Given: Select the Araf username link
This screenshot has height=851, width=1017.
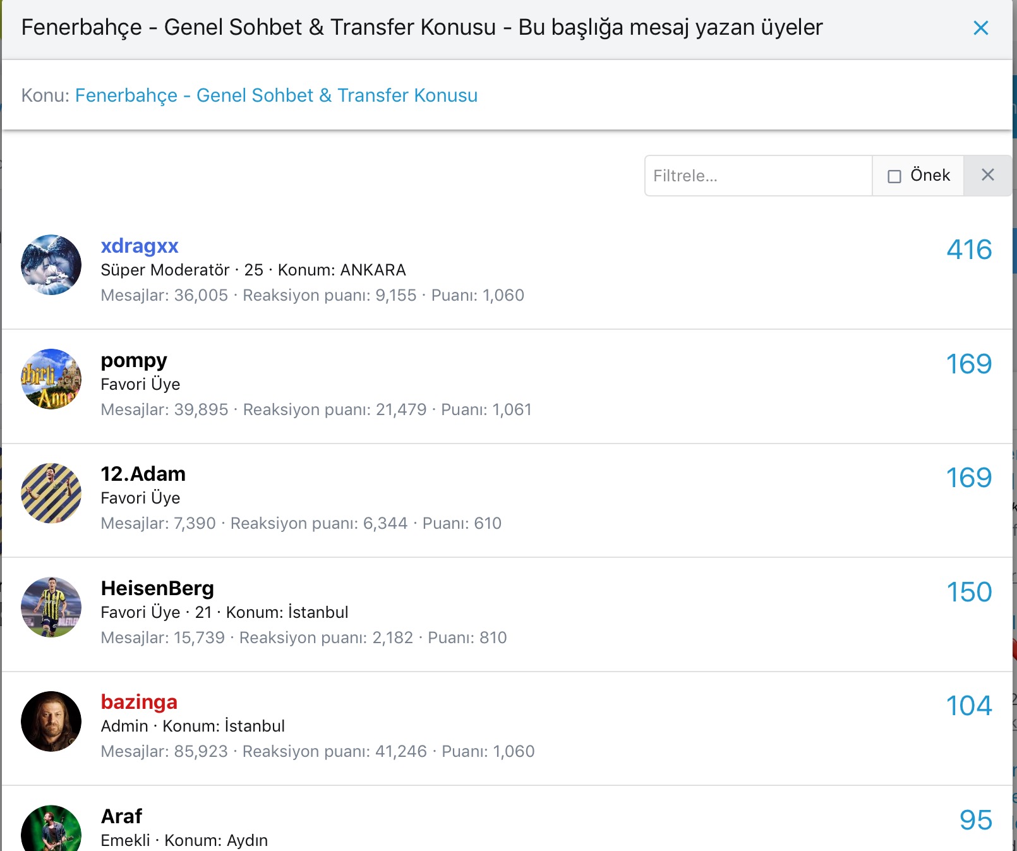Looking at the screenshot, I should [x=122, y=816].
